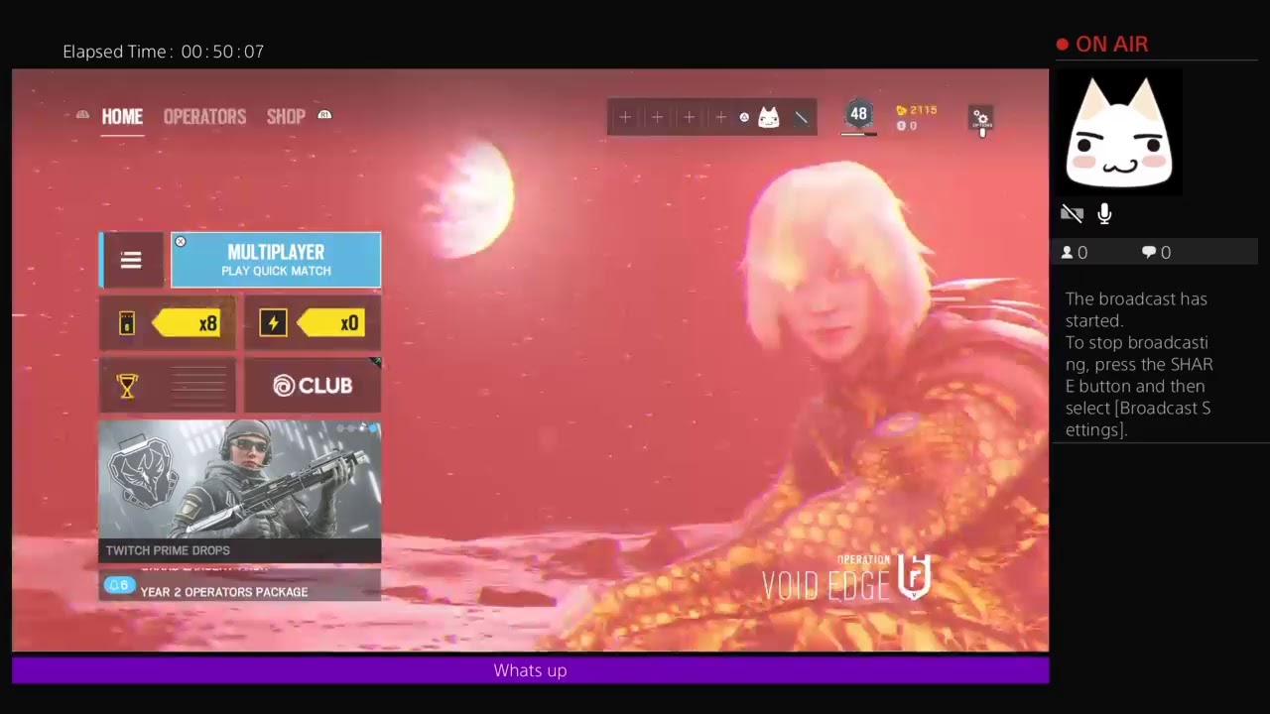Open the playlist hamburger menu
This screenshot has width=1270, height=714.
tap(131, 260)
